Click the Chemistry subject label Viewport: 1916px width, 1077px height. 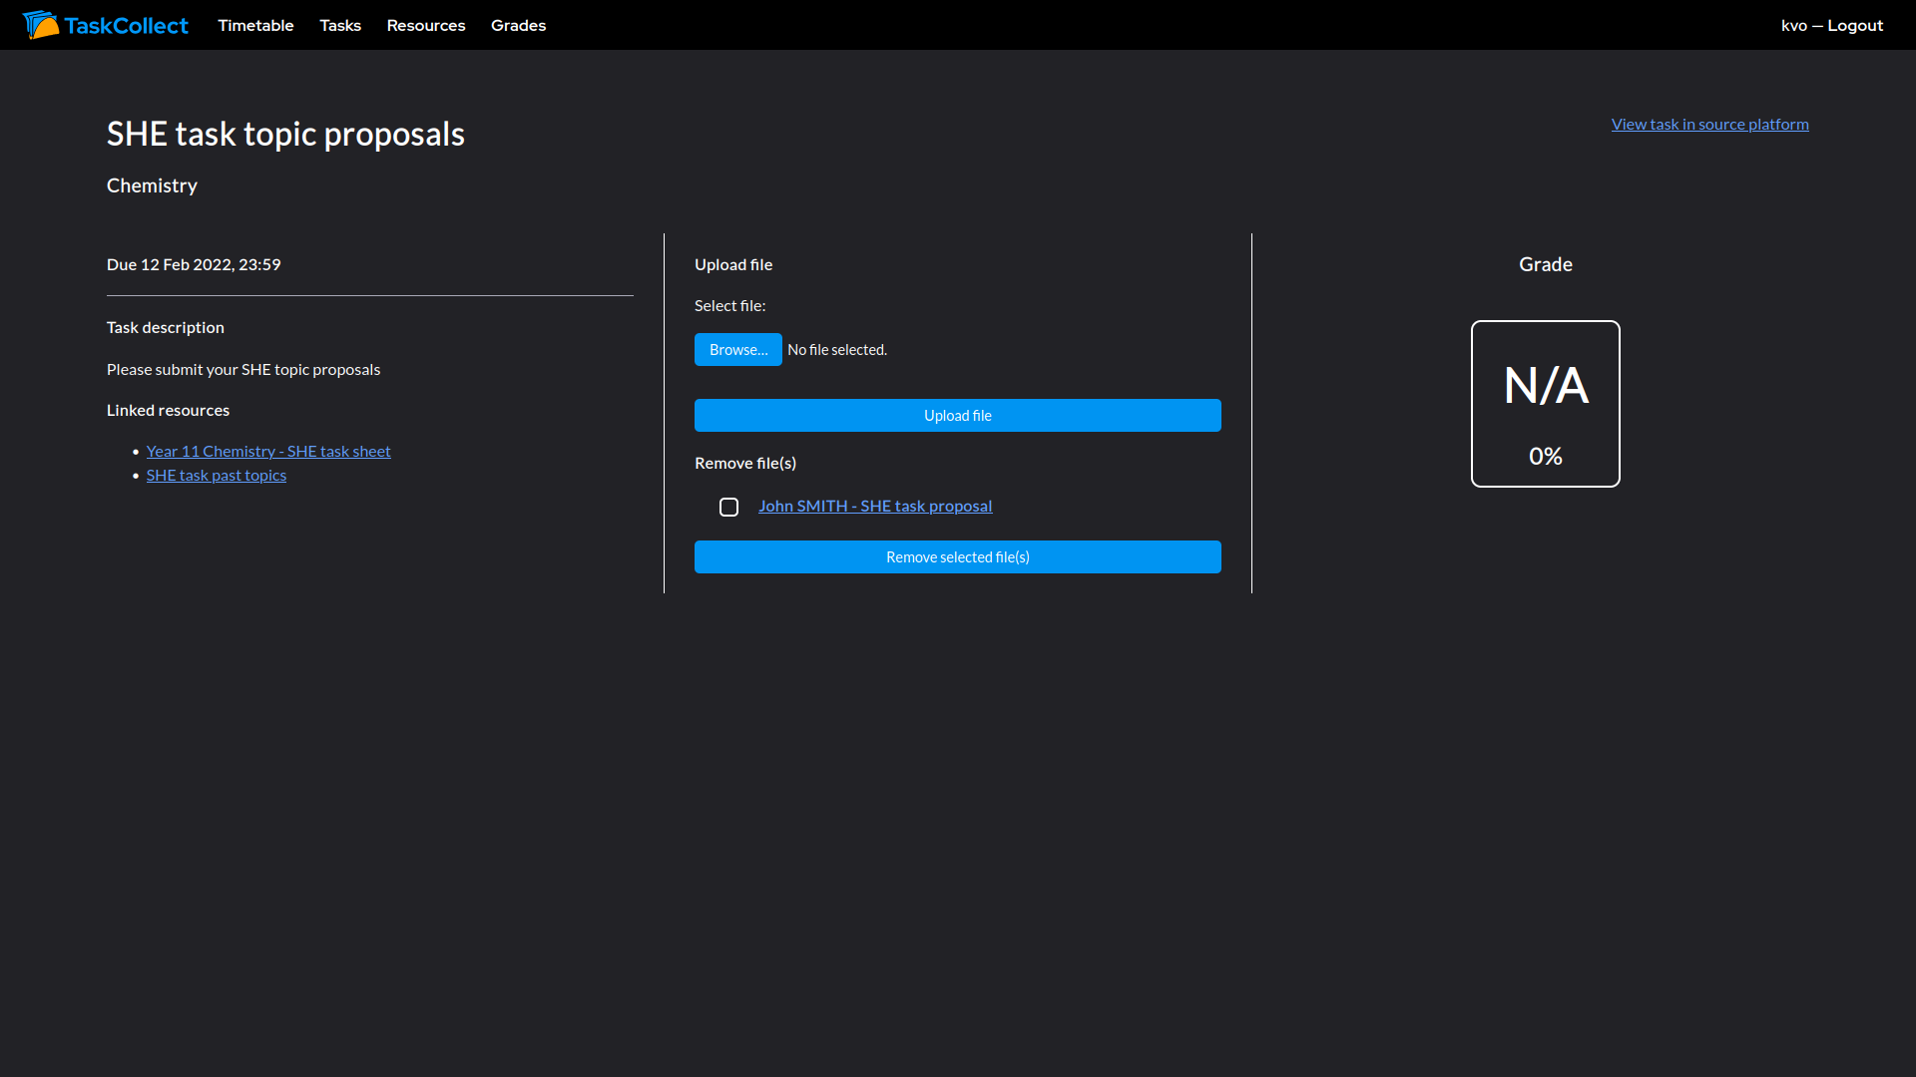point(152,186)
